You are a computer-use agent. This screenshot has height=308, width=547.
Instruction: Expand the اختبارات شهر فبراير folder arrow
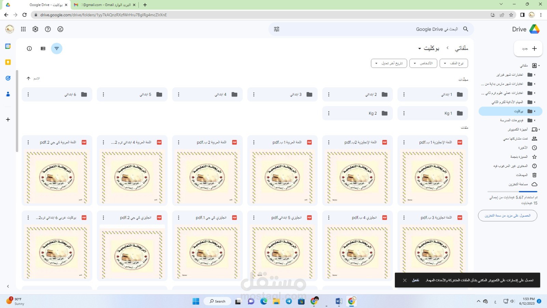tap(535, 75)
